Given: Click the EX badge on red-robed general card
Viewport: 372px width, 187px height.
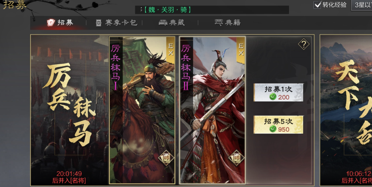Looking at the screenshot, I should click(x=240, y=50).
